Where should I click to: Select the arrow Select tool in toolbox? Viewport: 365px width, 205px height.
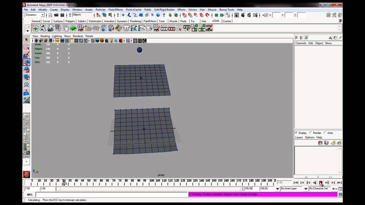point(26,40)
